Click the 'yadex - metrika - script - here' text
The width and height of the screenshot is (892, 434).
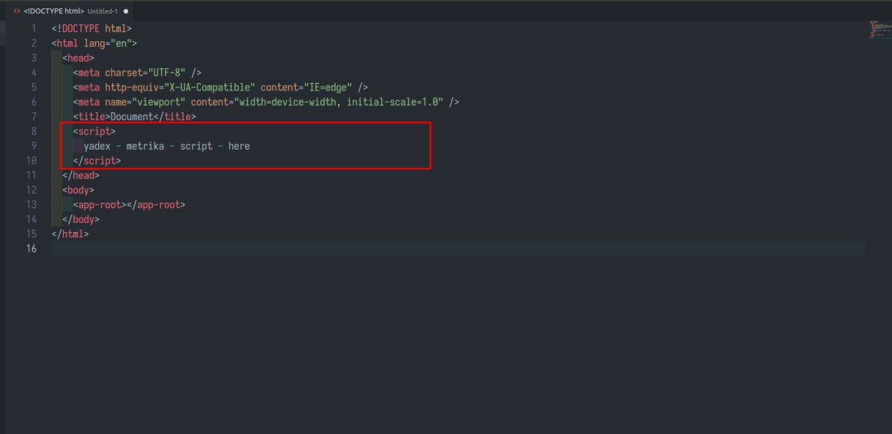167,146
